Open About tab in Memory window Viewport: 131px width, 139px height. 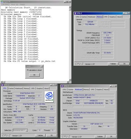pos(119,17)
